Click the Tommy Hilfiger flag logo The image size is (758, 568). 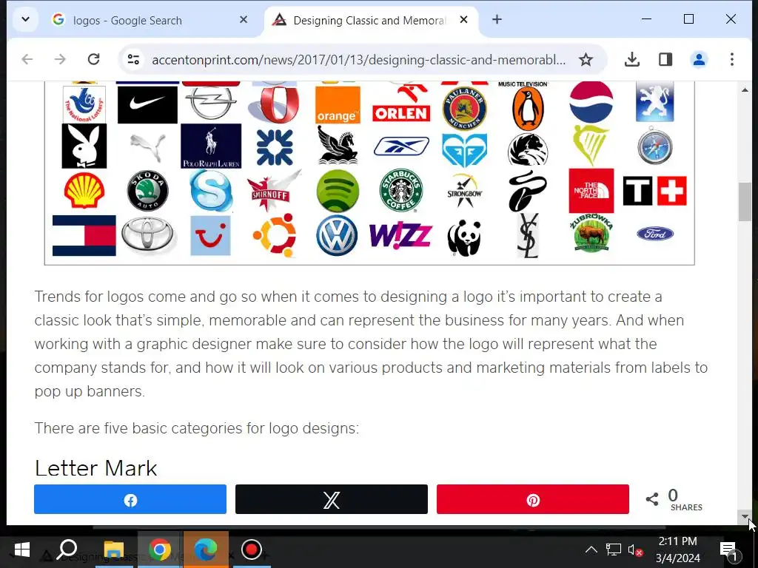[x=84, y=235]
